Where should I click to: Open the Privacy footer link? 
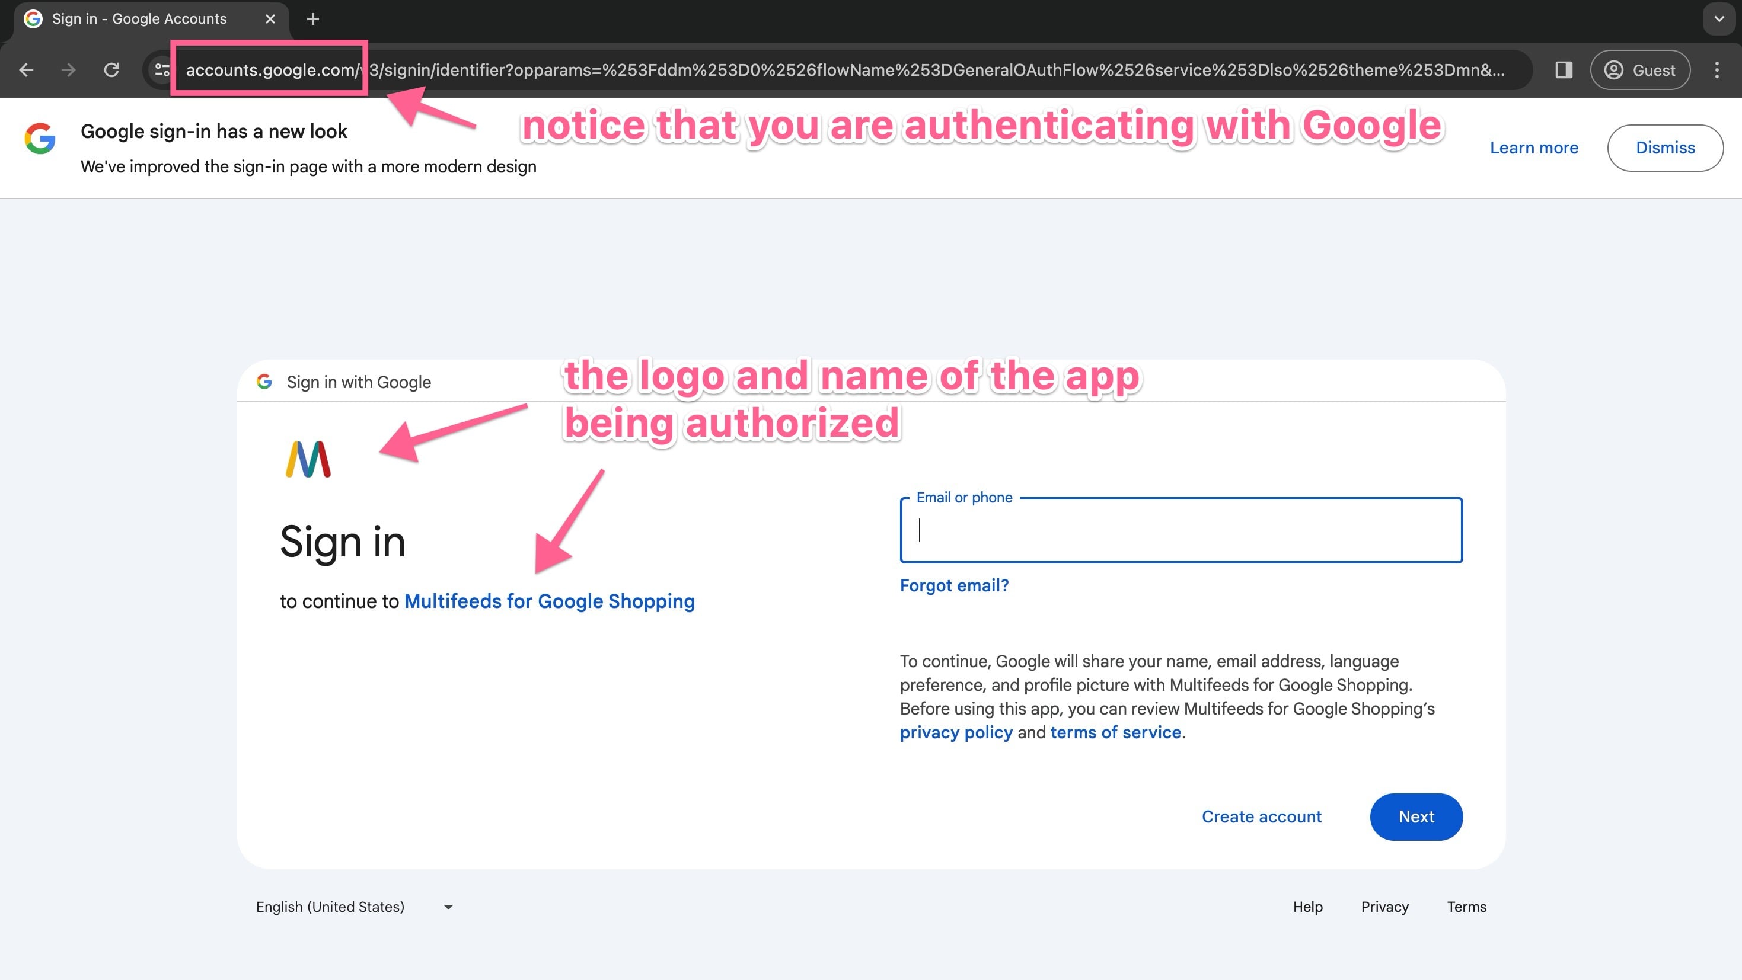click(x=1384, y=907)
